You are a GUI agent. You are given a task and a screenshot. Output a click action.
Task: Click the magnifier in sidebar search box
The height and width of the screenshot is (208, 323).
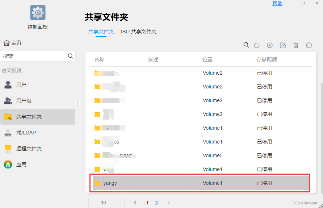click(x=71, y=56)
